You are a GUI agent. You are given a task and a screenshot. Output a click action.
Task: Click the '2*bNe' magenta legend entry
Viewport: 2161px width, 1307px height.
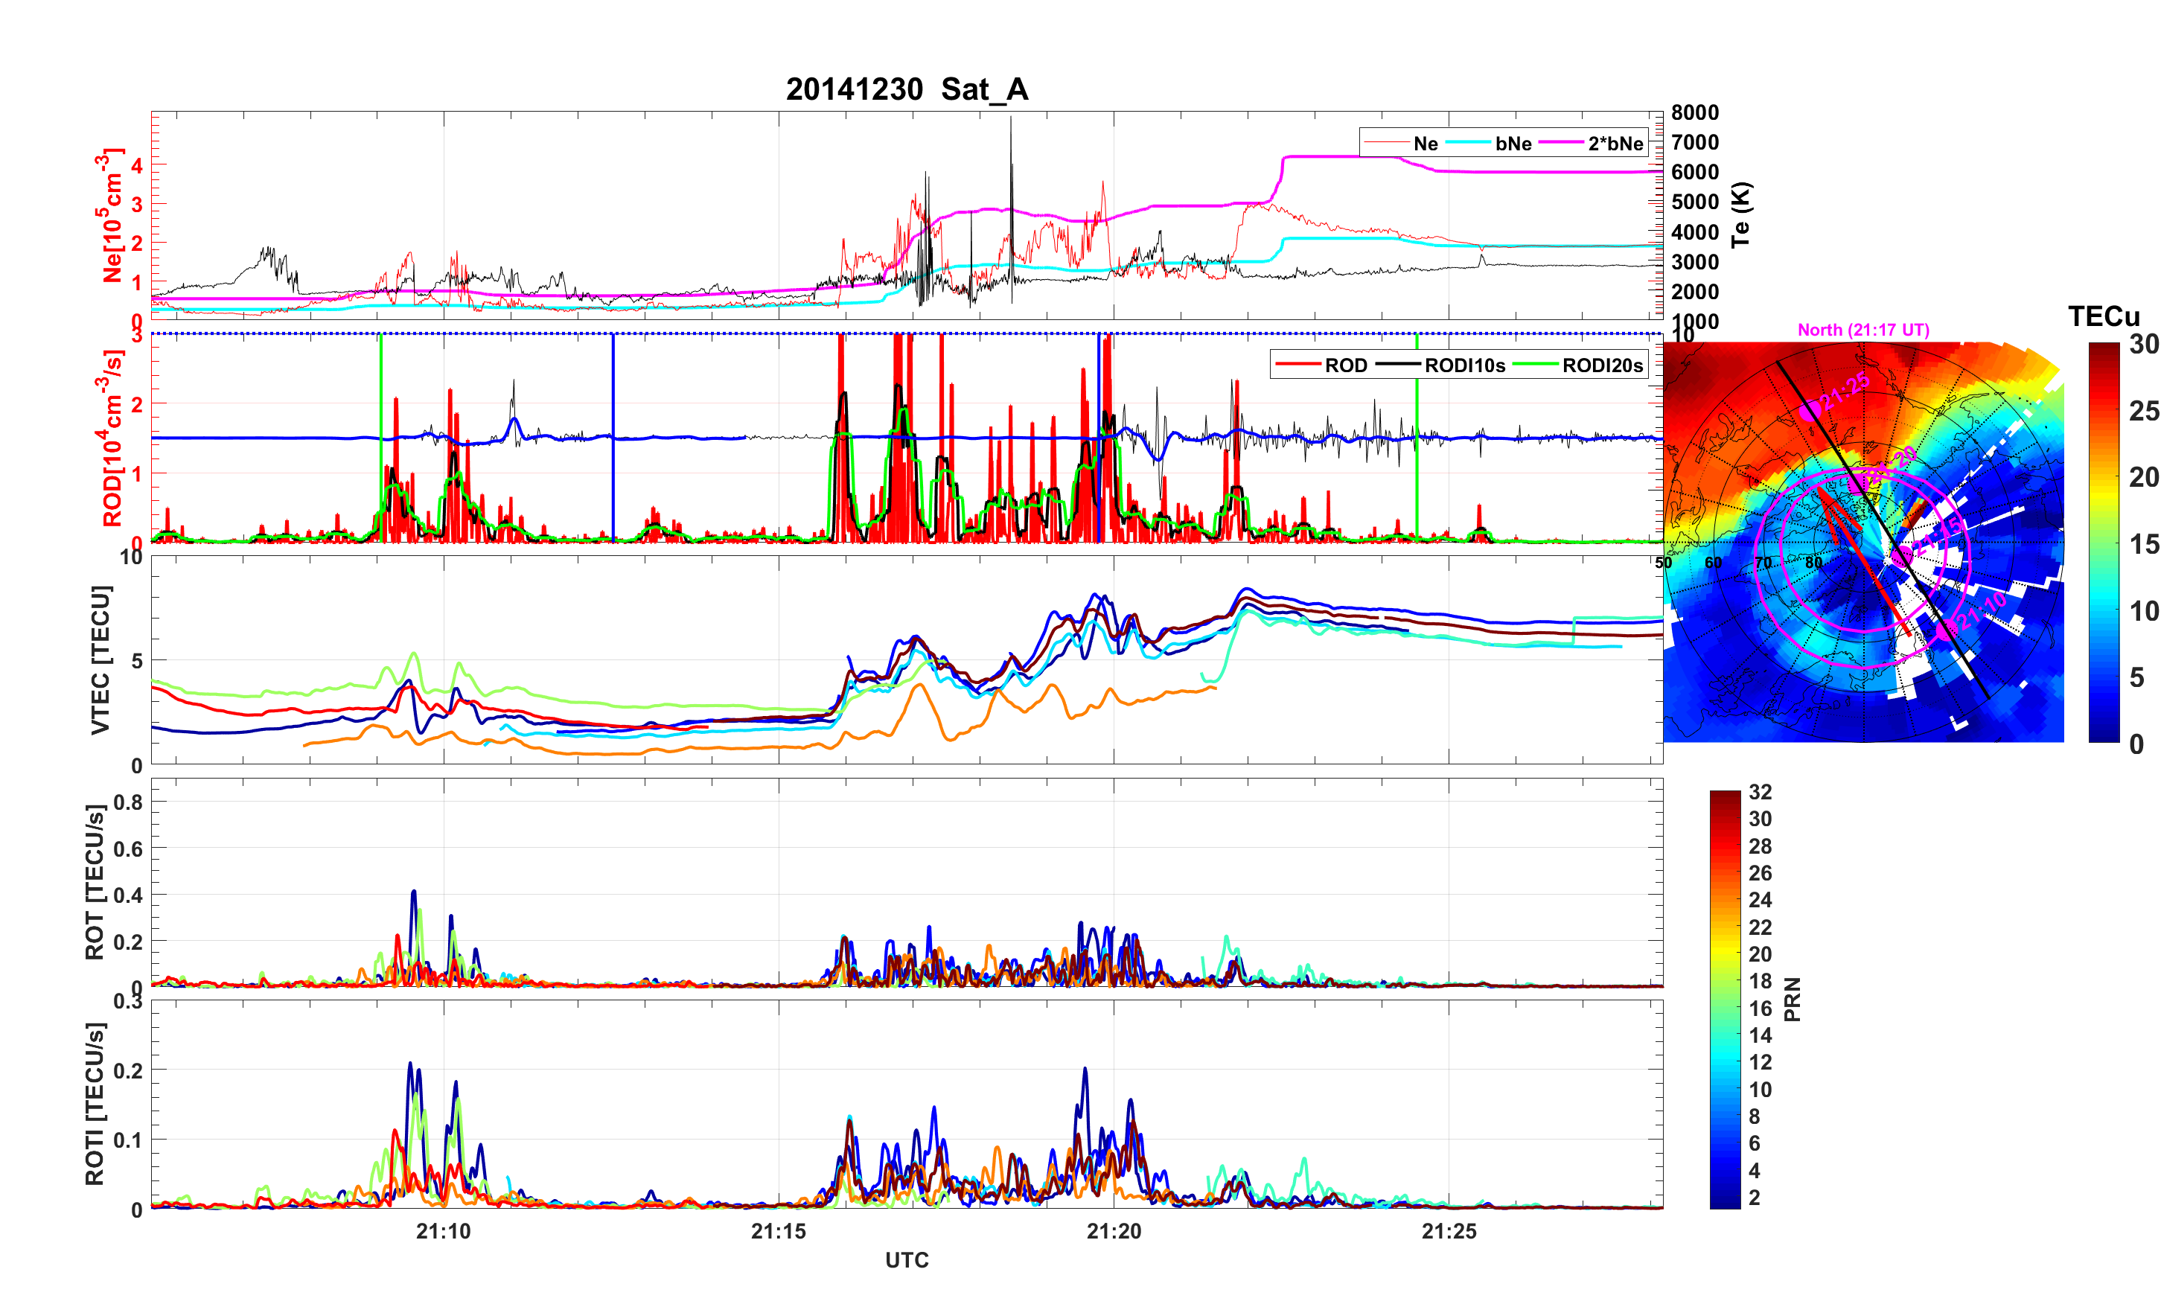pyautogui.click(x=1615, y=143)
